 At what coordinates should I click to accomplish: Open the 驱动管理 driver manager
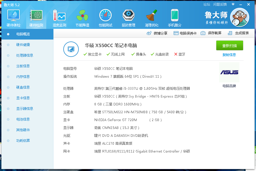pyautogui.click(x=128, y=17)
